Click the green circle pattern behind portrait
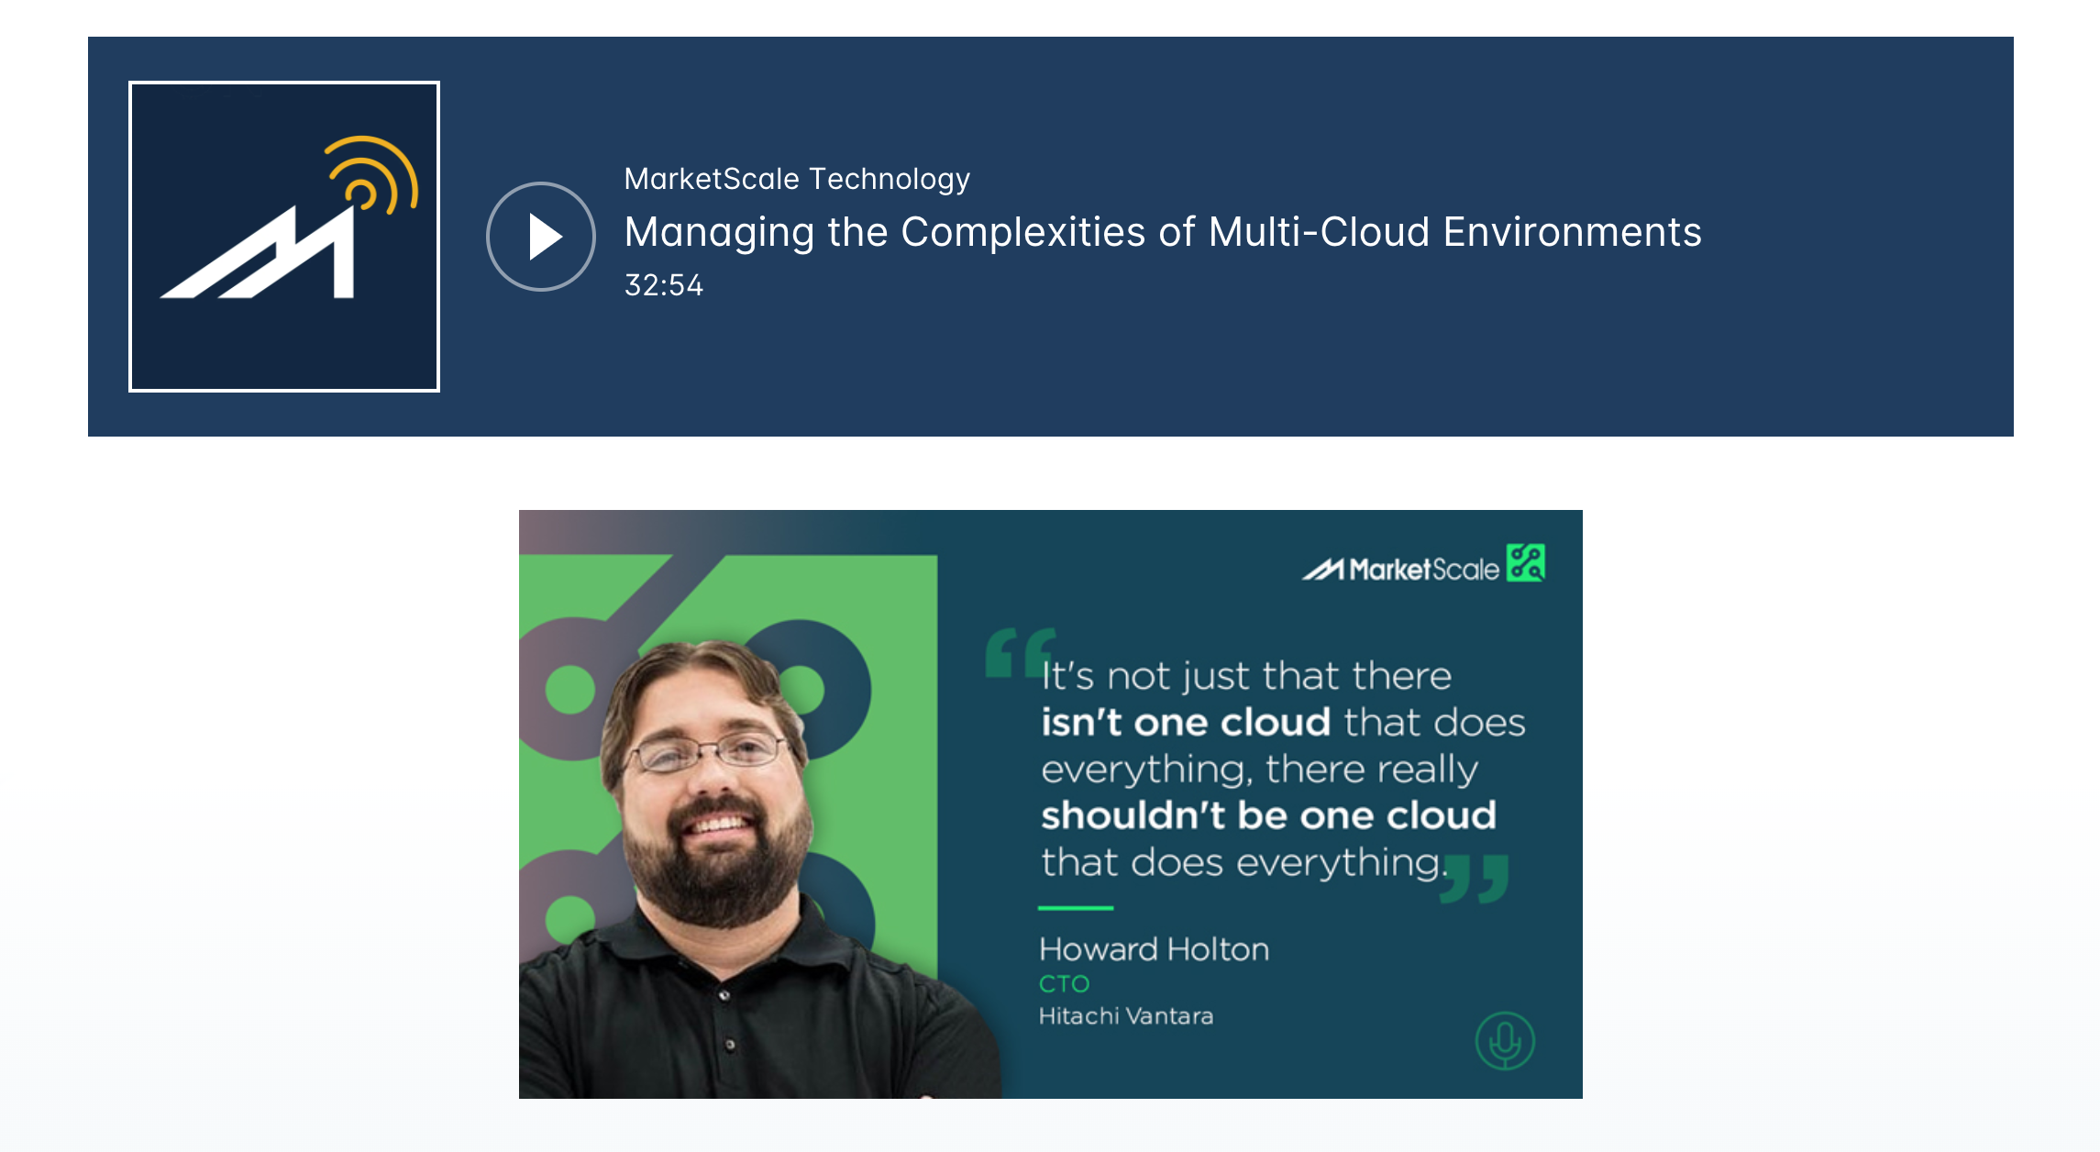Screen dimensions: 2100x1152 (x=569, y=690)
